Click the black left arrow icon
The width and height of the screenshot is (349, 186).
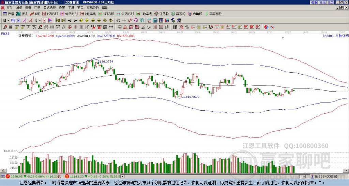pyautogui.click(x=70, y=20)
